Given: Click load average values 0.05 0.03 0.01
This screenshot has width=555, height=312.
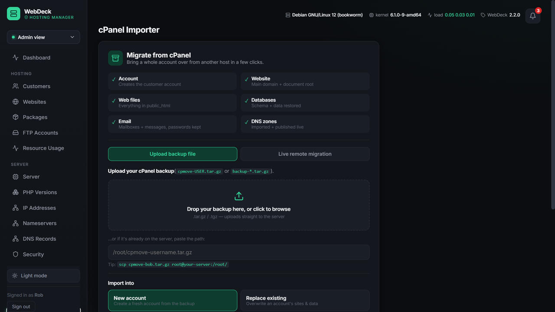Looking at the screenshot, I should [x=460, y=15].
